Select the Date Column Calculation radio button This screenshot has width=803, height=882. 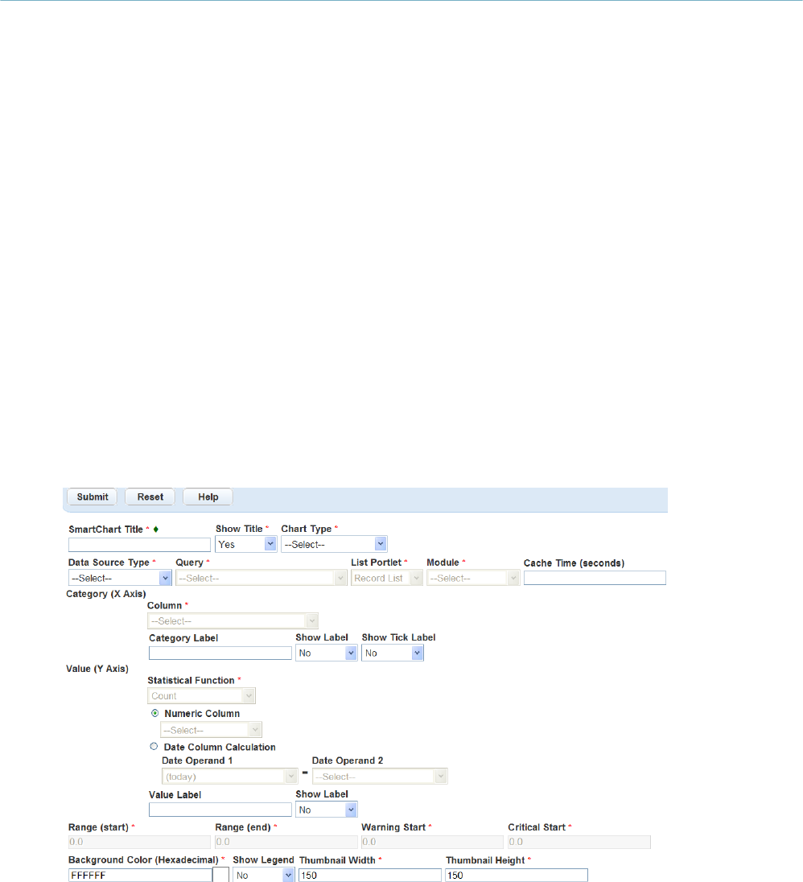click(x=154, y=747)
